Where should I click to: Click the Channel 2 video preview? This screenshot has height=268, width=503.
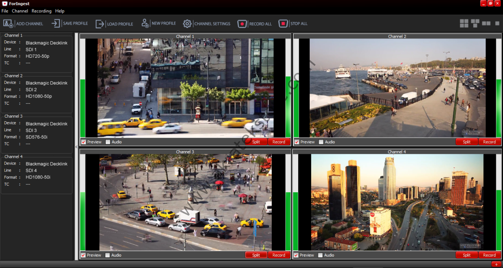click(x=397, y=88)
